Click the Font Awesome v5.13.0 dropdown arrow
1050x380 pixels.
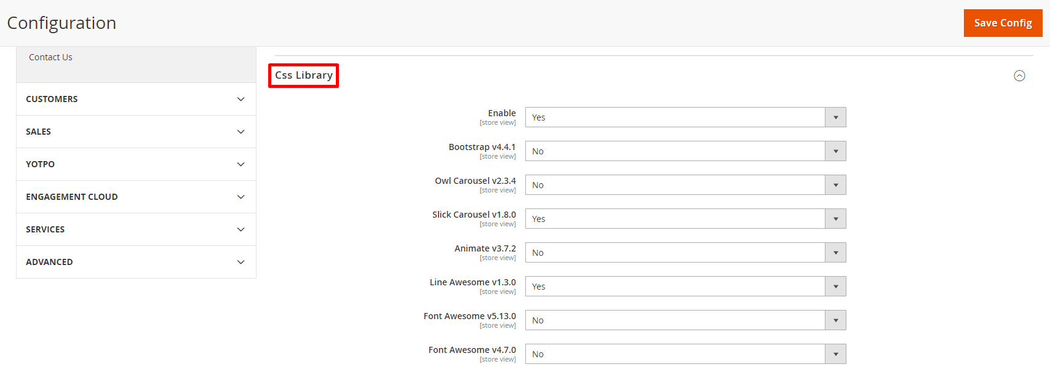pos(835,320)
